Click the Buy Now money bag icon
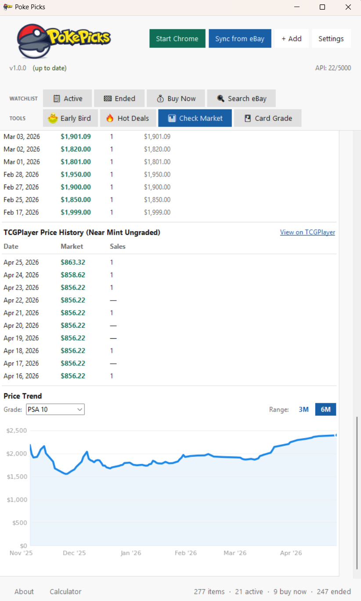This screenshot has height=601, width=361. [160, 98]
